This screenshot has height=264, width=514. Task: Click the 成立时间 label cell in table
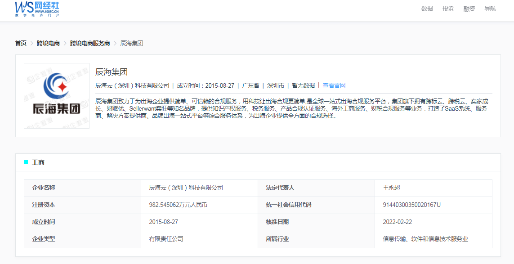click(x=83, y=222)
